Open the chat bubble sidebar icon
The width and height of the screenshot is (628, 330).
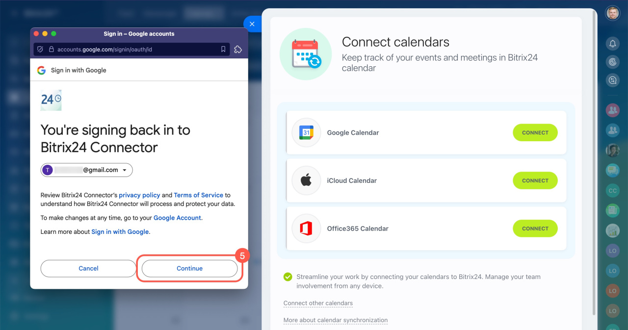pyautogui.click(x=612, y=80)
